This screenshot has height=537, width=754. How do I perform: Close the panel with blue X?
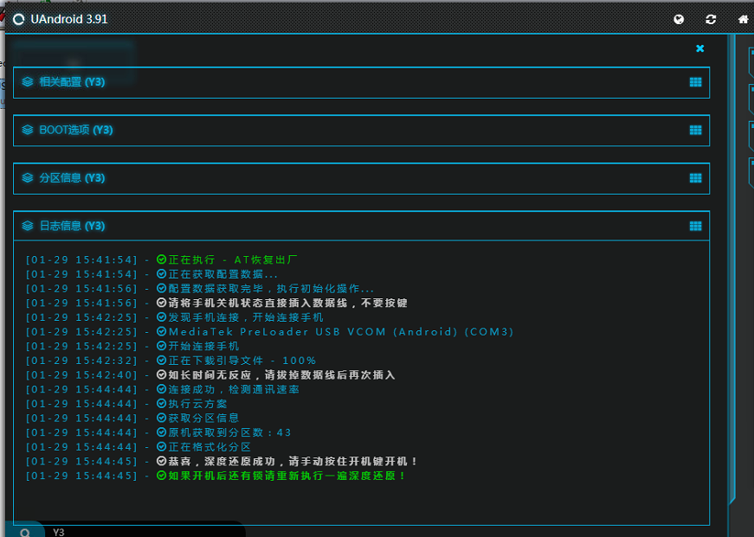tap(700, 48)
